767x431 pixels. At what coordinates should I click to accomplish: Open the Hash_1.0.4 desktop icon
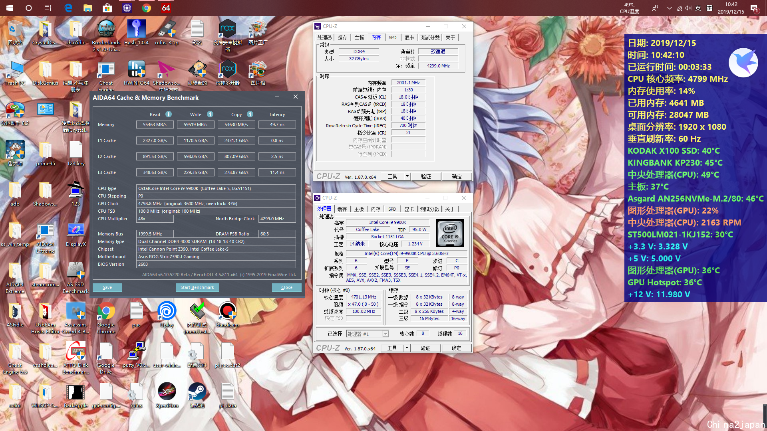tap(136, 32)
